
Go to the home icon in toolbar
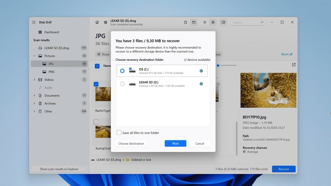[x=97, y=22]
